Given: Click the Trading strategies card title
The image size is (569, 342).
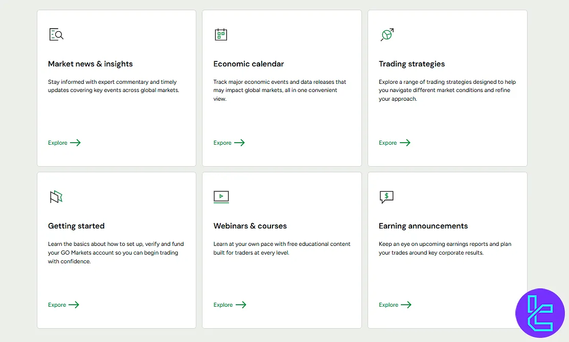Looking at the screenshot, I should [x=412, y=64].
